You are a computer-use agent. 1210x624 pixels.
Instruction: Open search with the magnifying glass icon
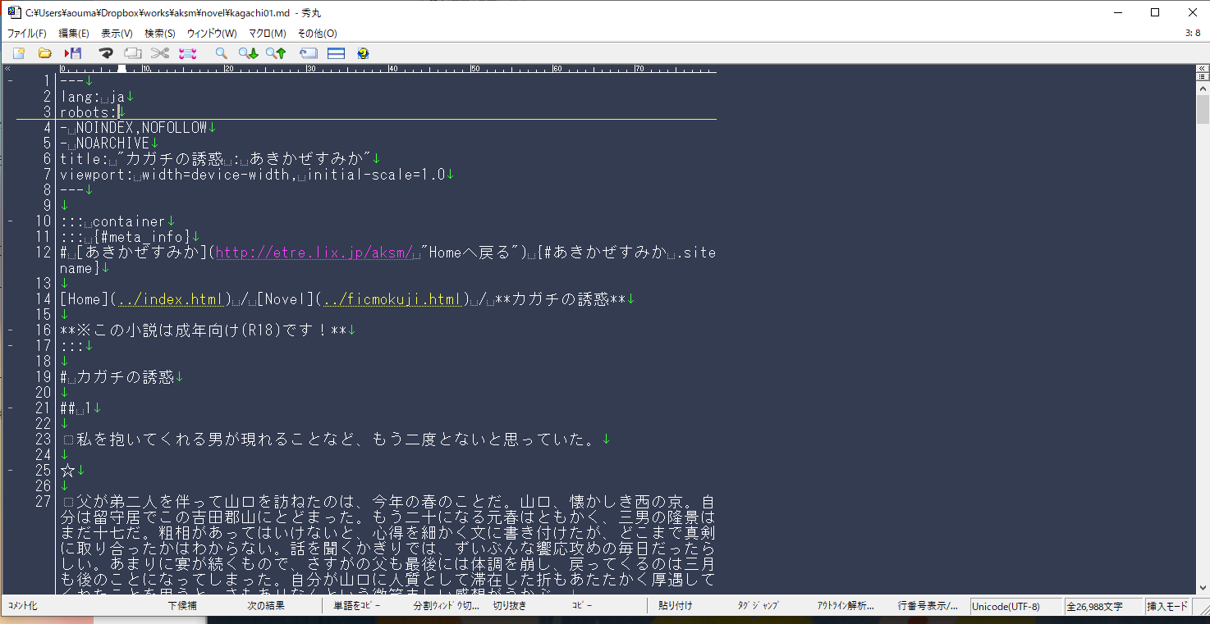coord(221,53)
